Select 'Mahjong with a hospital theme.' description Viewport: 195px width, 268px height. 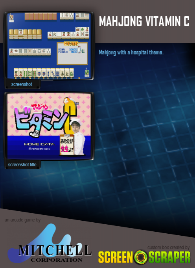131,52
